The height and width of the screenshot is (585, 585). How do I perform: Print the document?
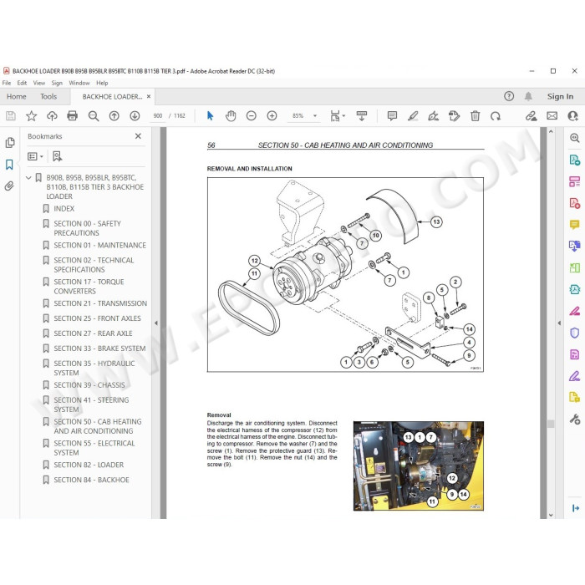click(73, 116)
